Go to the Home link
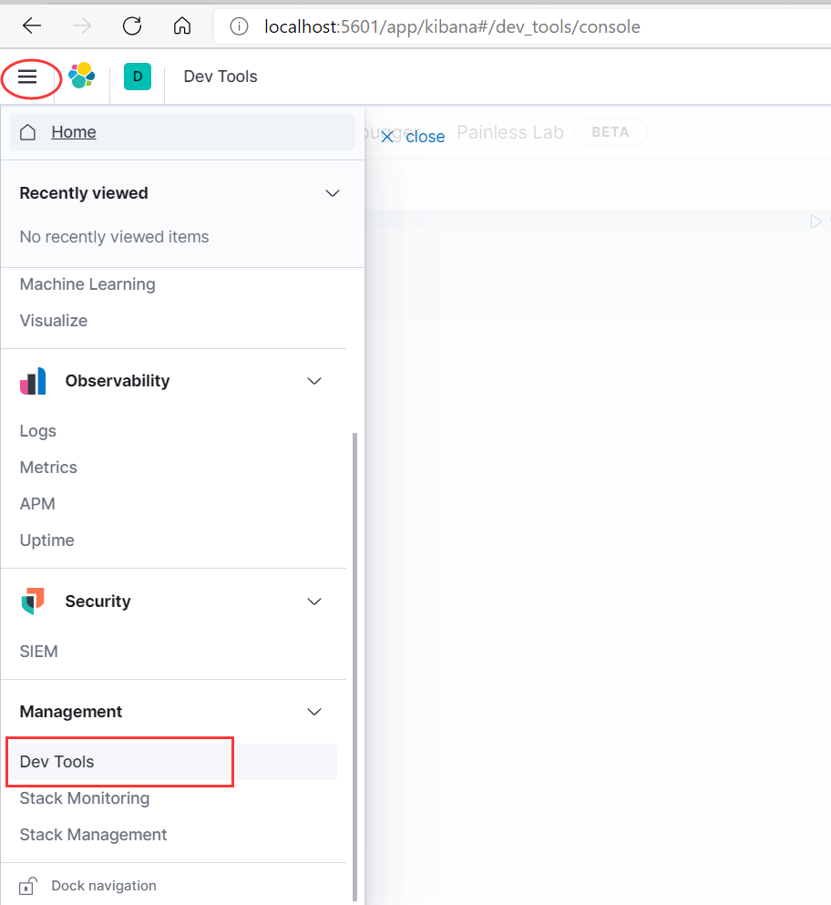This screenshot has height=905, width=831. point(74,132)
